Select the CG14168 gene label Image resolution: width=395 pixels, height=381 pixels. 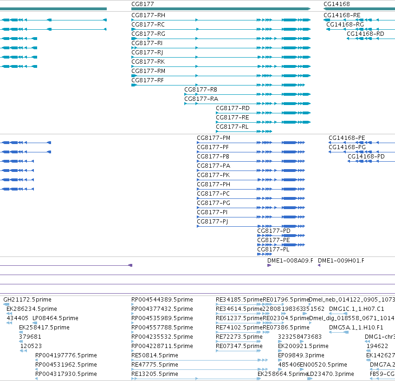click(337, 4)
